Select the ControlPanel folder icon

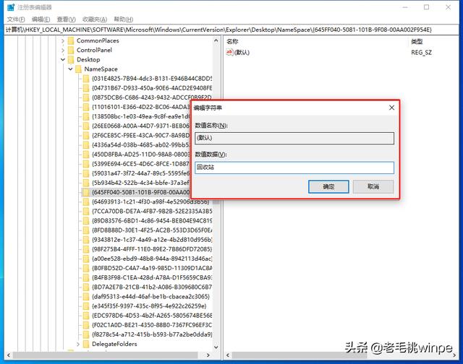pyautogui.click(x=71, y=50)
